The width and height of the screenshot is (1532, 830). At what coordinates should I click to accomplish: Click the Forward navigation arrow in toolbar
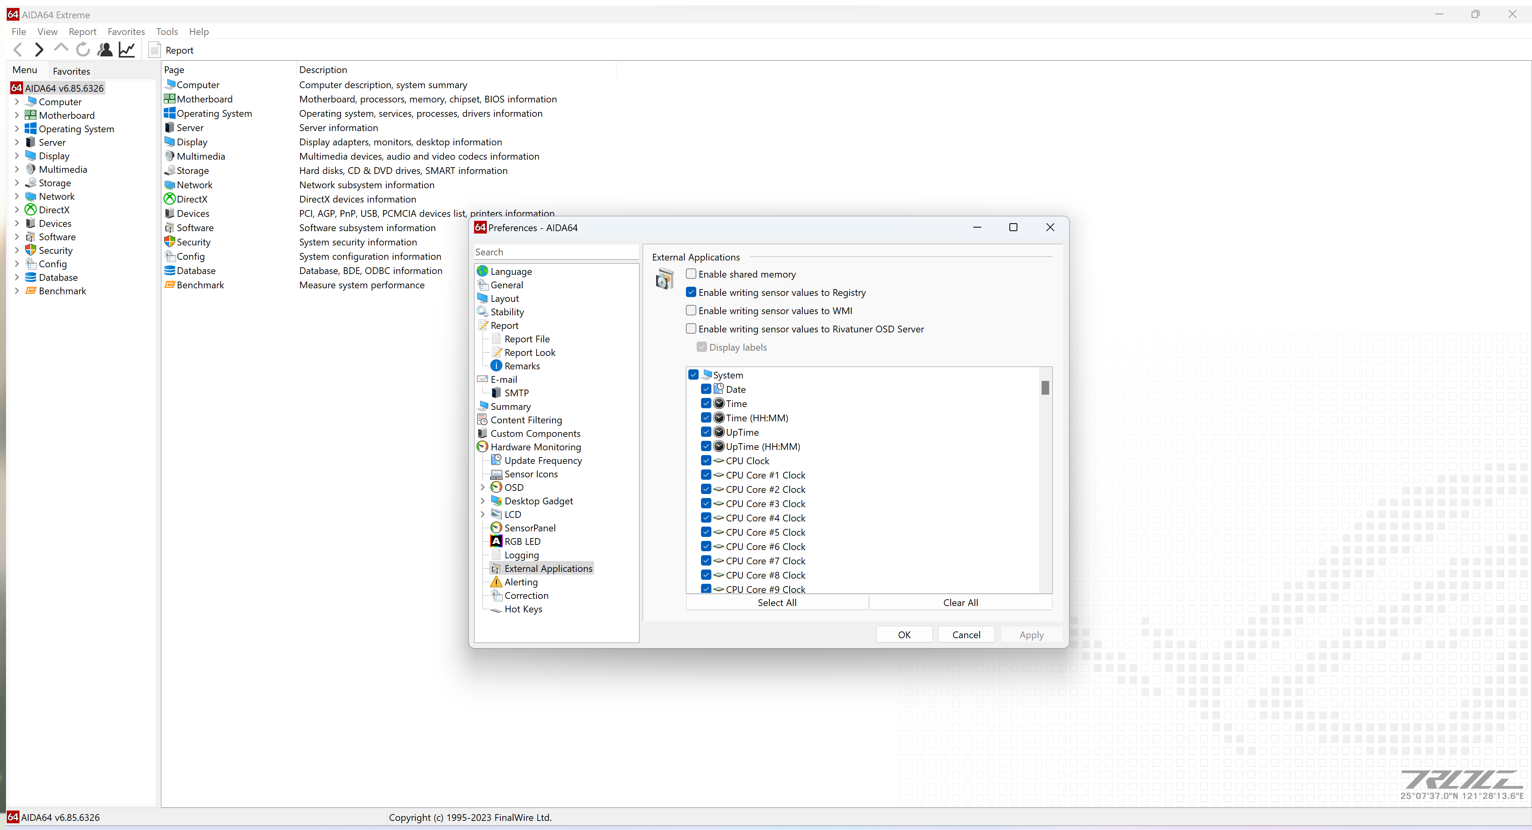click(39, 50)
